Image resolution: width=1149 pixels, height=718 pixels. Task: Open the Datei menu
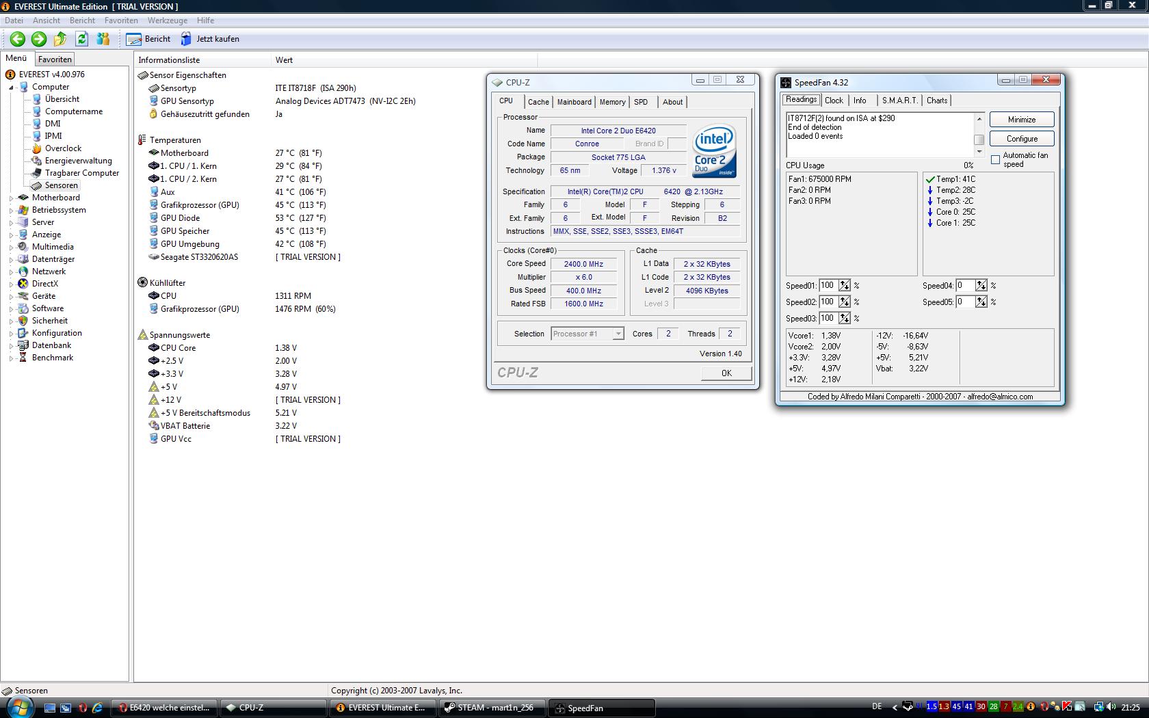[14, 21]
